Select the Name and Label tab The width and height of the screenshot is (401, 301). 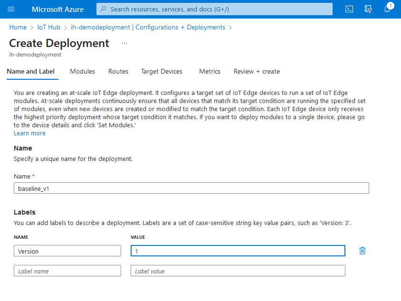[x=31, y=71]
